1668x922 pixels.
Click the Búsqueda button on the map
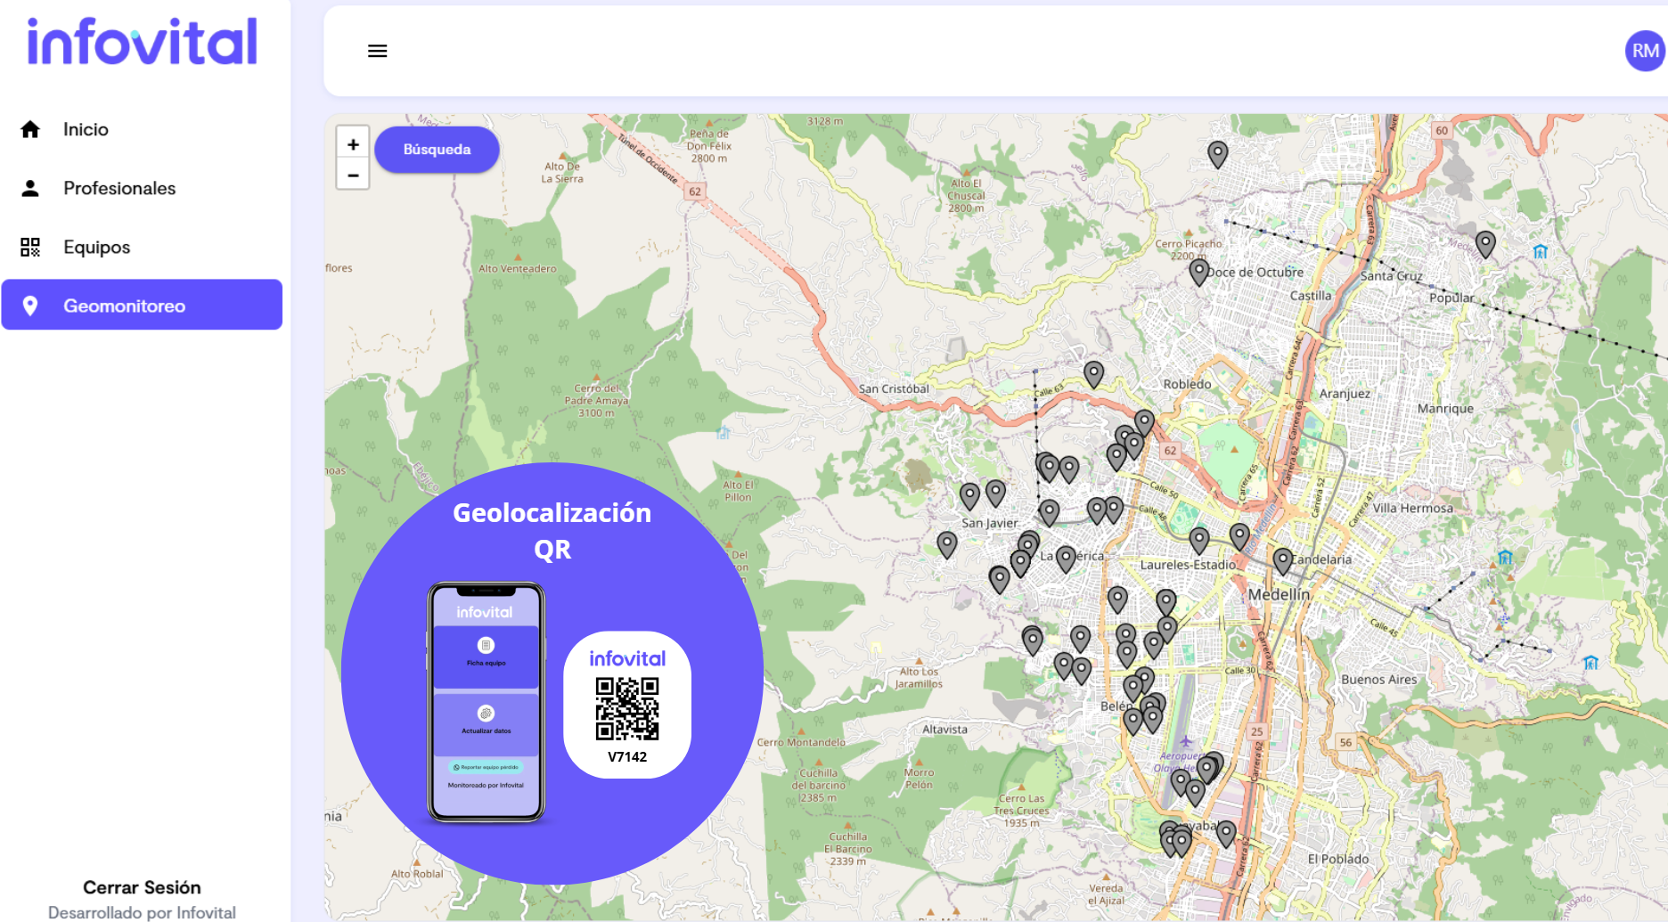[437, 149]
